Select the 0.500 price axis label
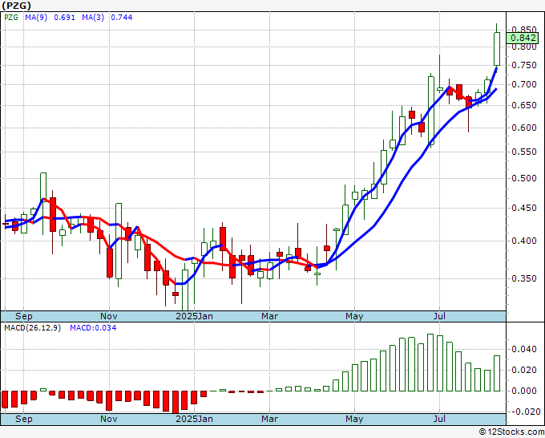 [x=524, y=178]
